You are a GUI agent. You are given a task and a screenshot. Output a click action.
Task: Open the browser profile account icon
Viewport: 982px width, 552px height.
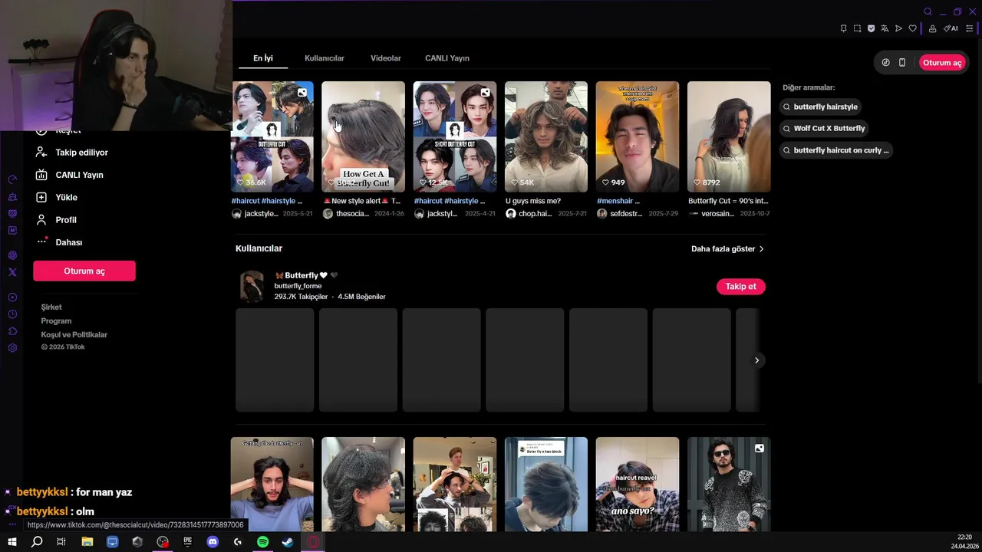pos(932,28)
